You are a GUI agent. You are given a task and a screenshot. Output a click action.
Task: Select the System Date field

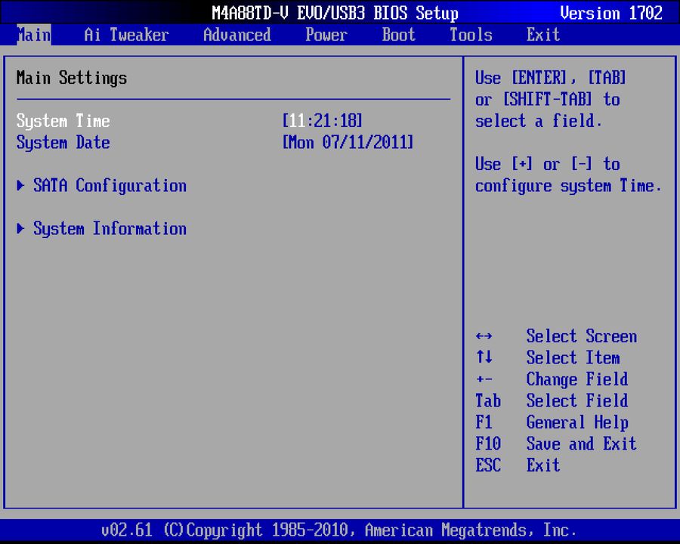[63, 143]
